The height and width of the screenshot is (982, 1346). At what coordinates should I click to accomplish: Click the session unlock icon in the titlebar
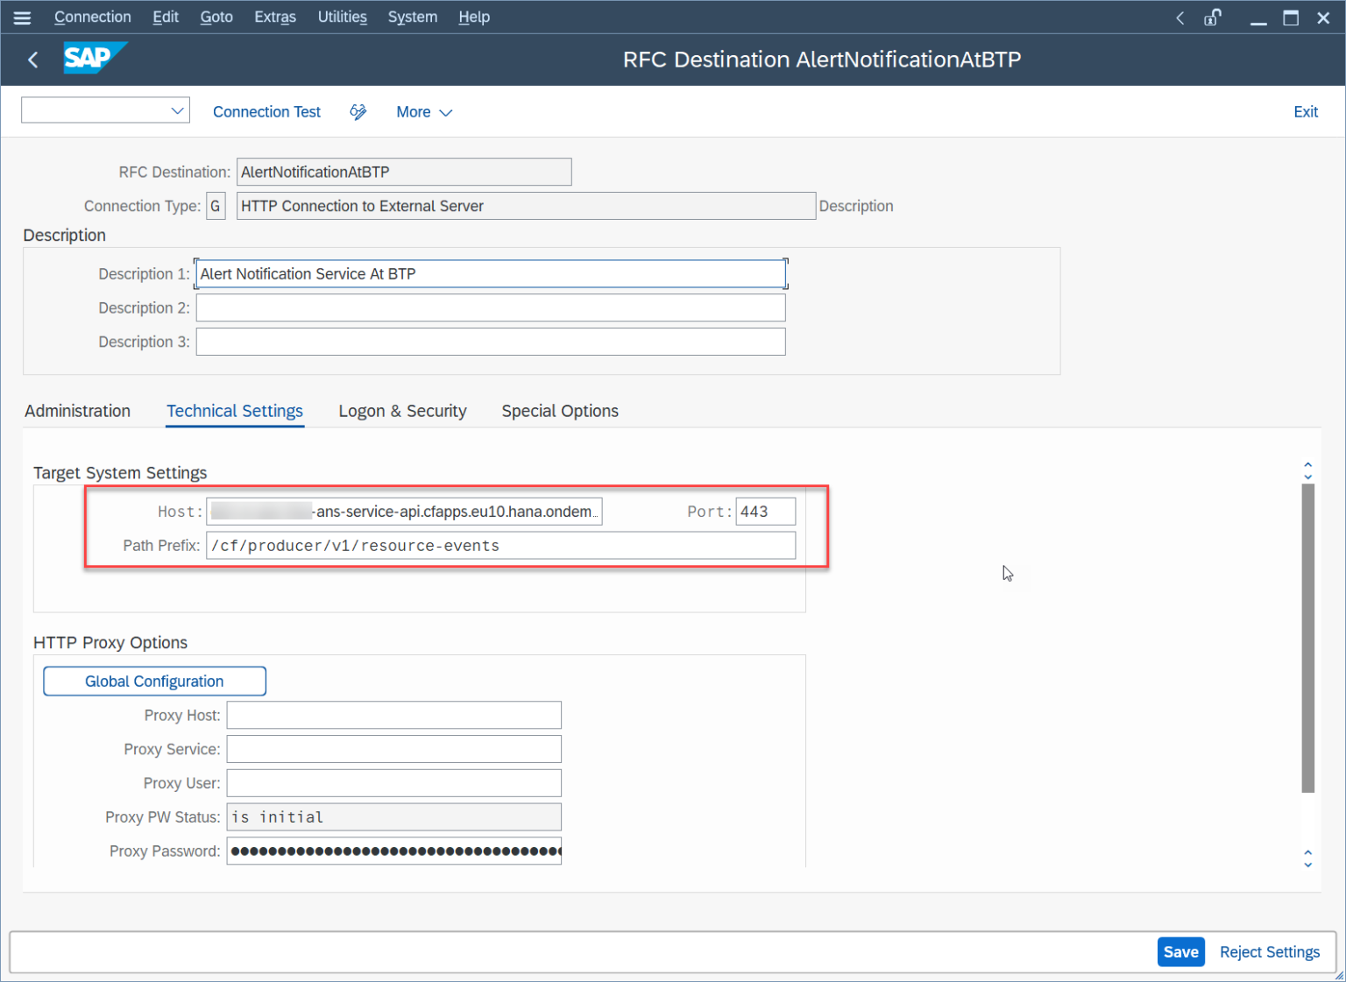pos(1213,17)
